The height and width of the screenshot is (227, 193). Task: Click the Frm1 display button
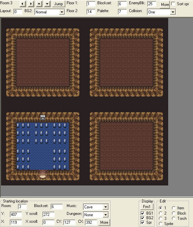(x=147, y=207)
